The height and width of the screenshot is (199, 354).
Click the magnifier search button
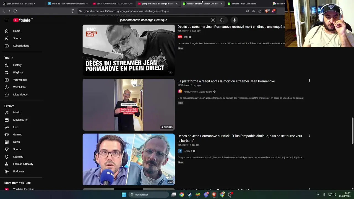point(222,20)
